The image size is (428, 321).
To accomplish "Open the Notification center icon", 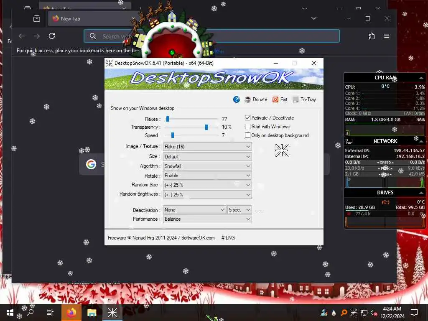I will pos(414,313).
